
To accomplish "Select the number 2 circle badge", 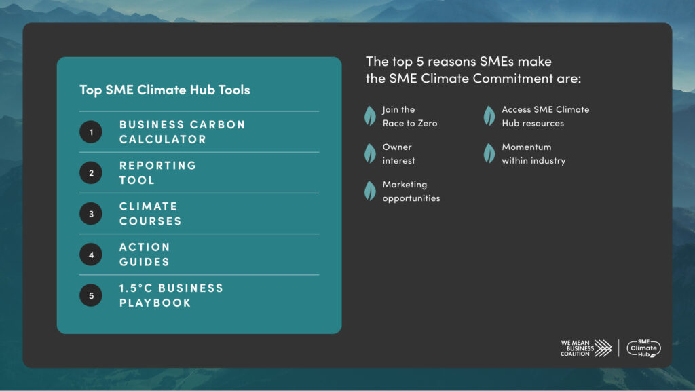I will [x=91, y=173].
